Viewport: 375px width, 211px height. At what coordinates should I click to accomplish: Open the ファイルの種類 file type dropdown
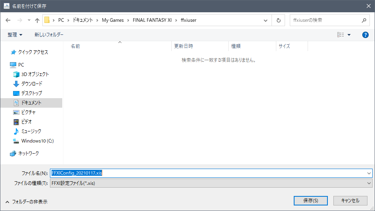211,183
